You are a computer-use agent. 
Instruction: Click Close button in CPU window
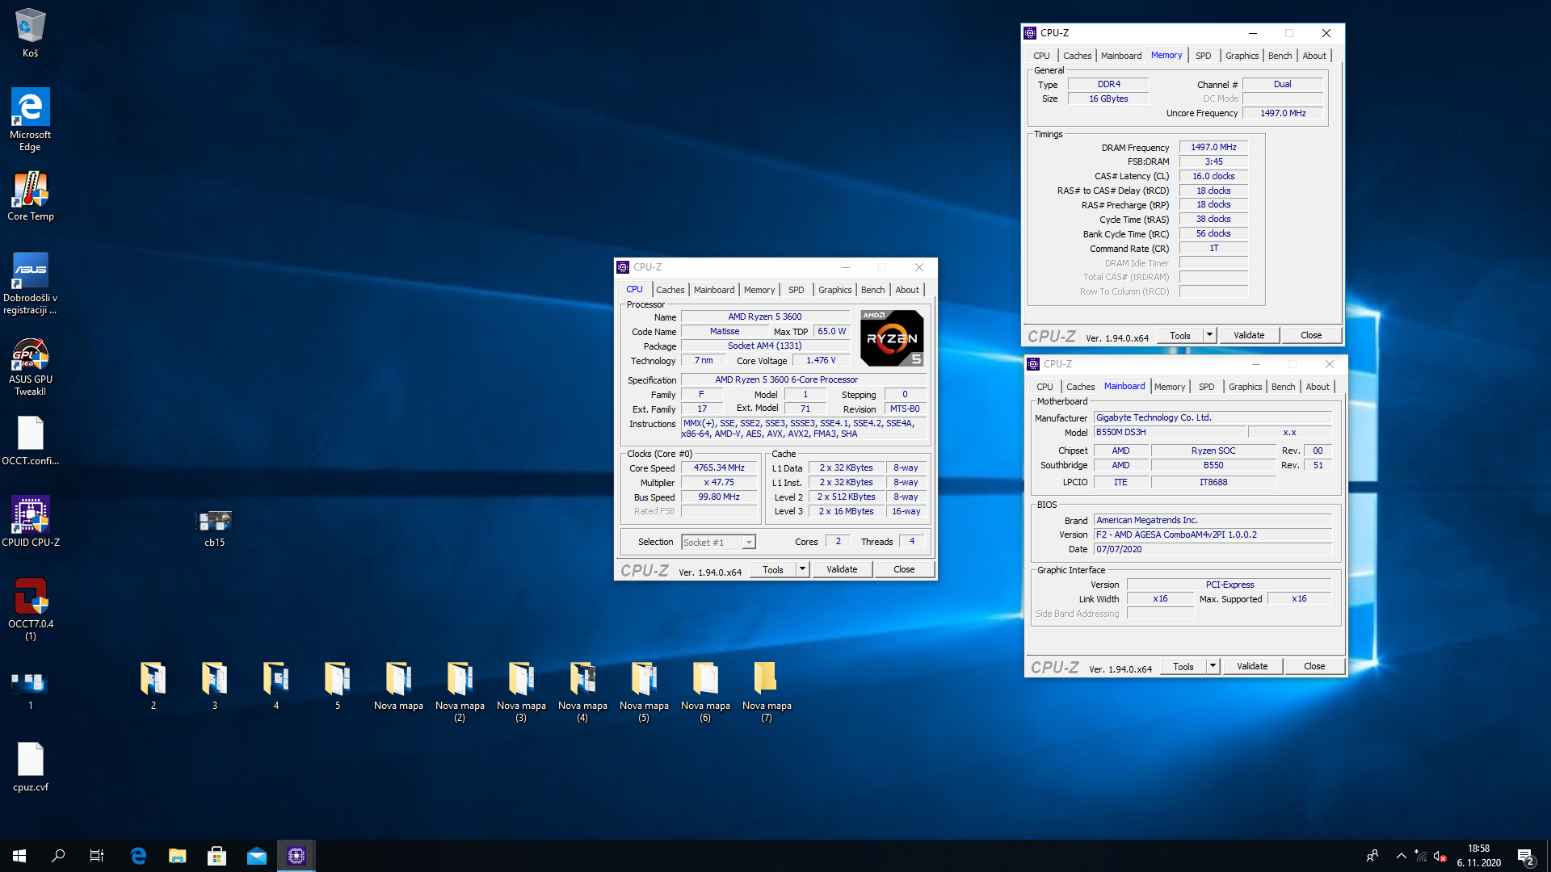[904, 569]
